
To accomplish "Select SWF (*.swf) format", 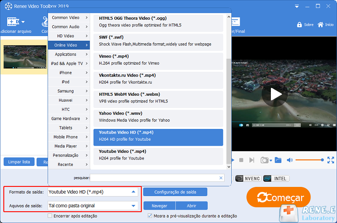I will [158, 42].
